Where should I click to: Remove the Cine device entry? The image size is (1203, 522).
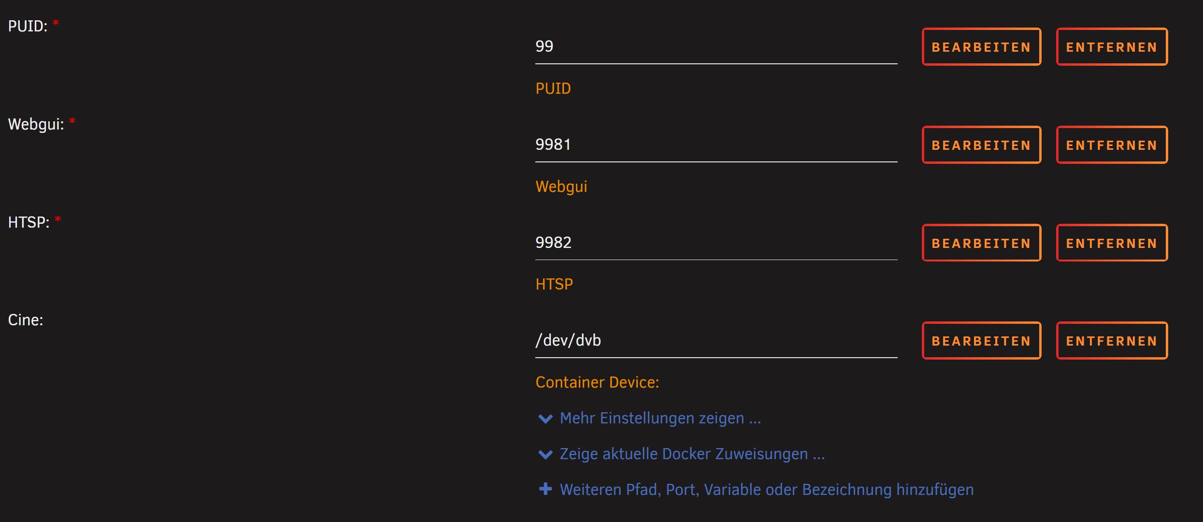(x=1112, y=341)
